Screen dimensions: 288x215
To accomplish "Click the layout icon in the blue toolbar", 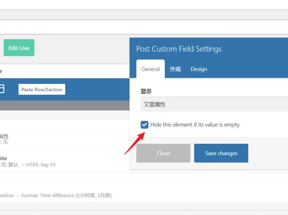I will click(2, 89).
